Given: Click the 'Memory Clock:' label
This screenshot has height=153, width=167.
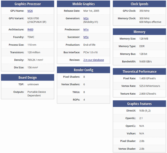Looking at the screenshot, I should pyautogui.click(x=127, y=19).
